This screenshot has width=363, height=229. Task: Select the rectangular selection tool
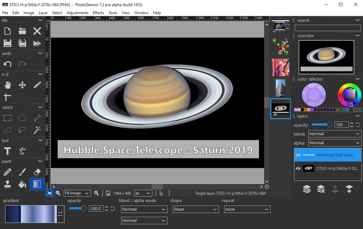(x=7, y=118)
